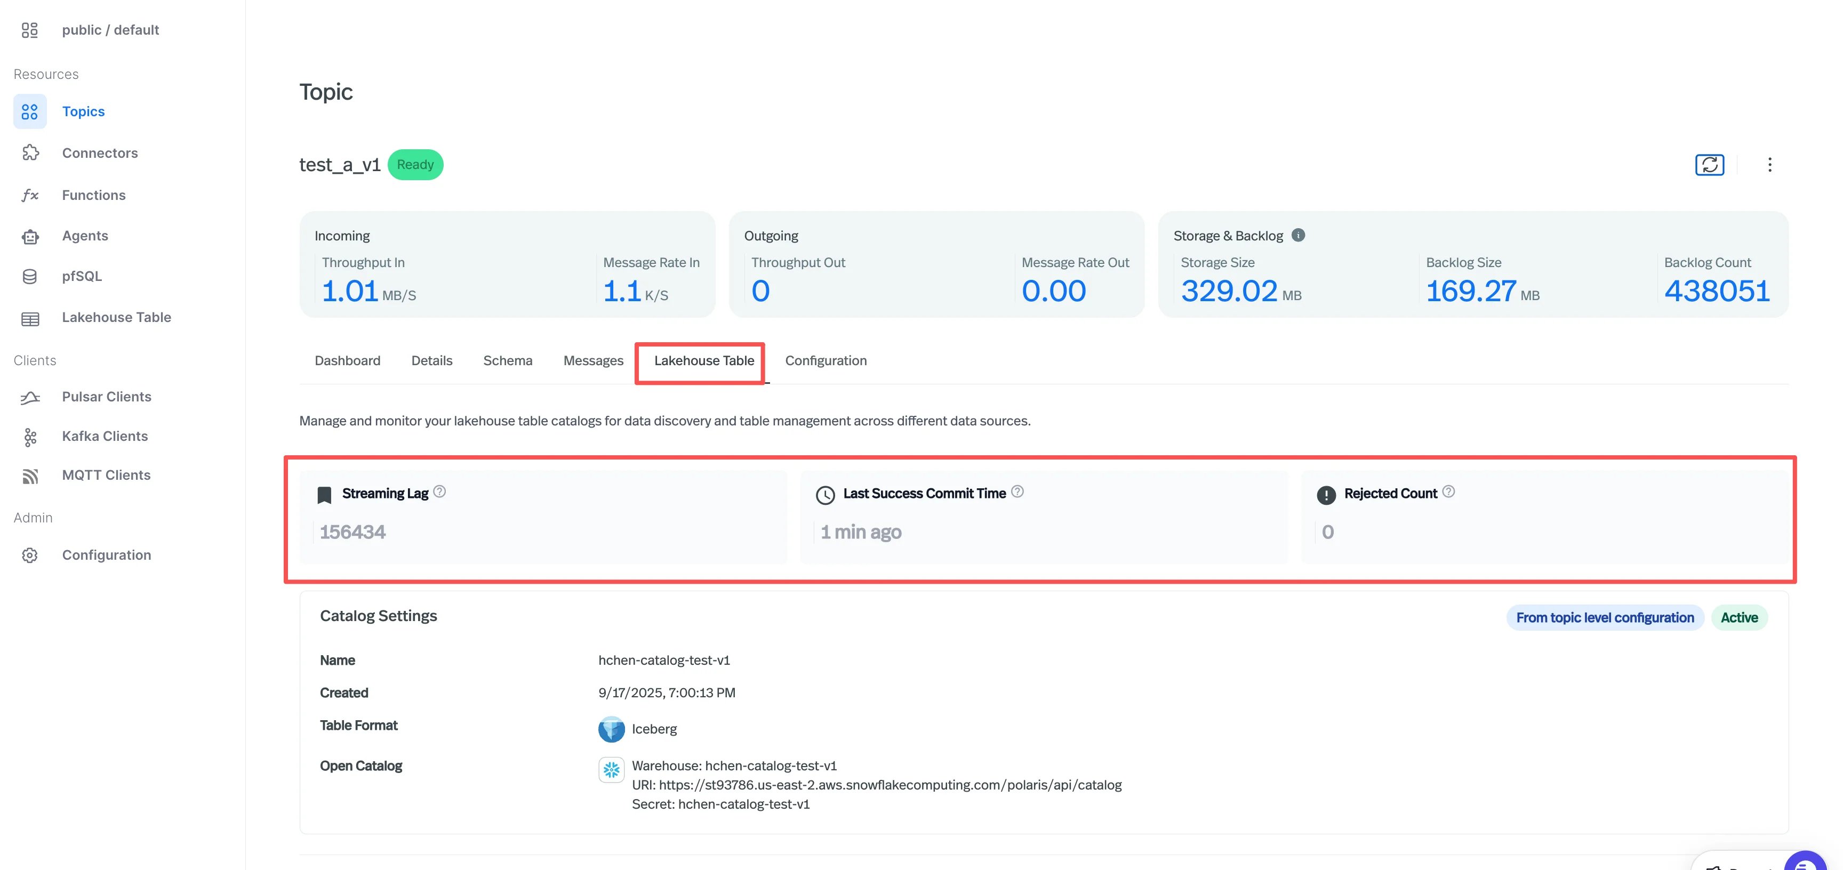Refresh the topic with the reload icon

(1709, 165)
